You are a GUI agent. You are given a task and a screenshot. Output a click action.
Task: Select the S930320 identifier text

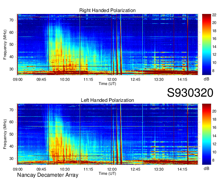point(190,93)
